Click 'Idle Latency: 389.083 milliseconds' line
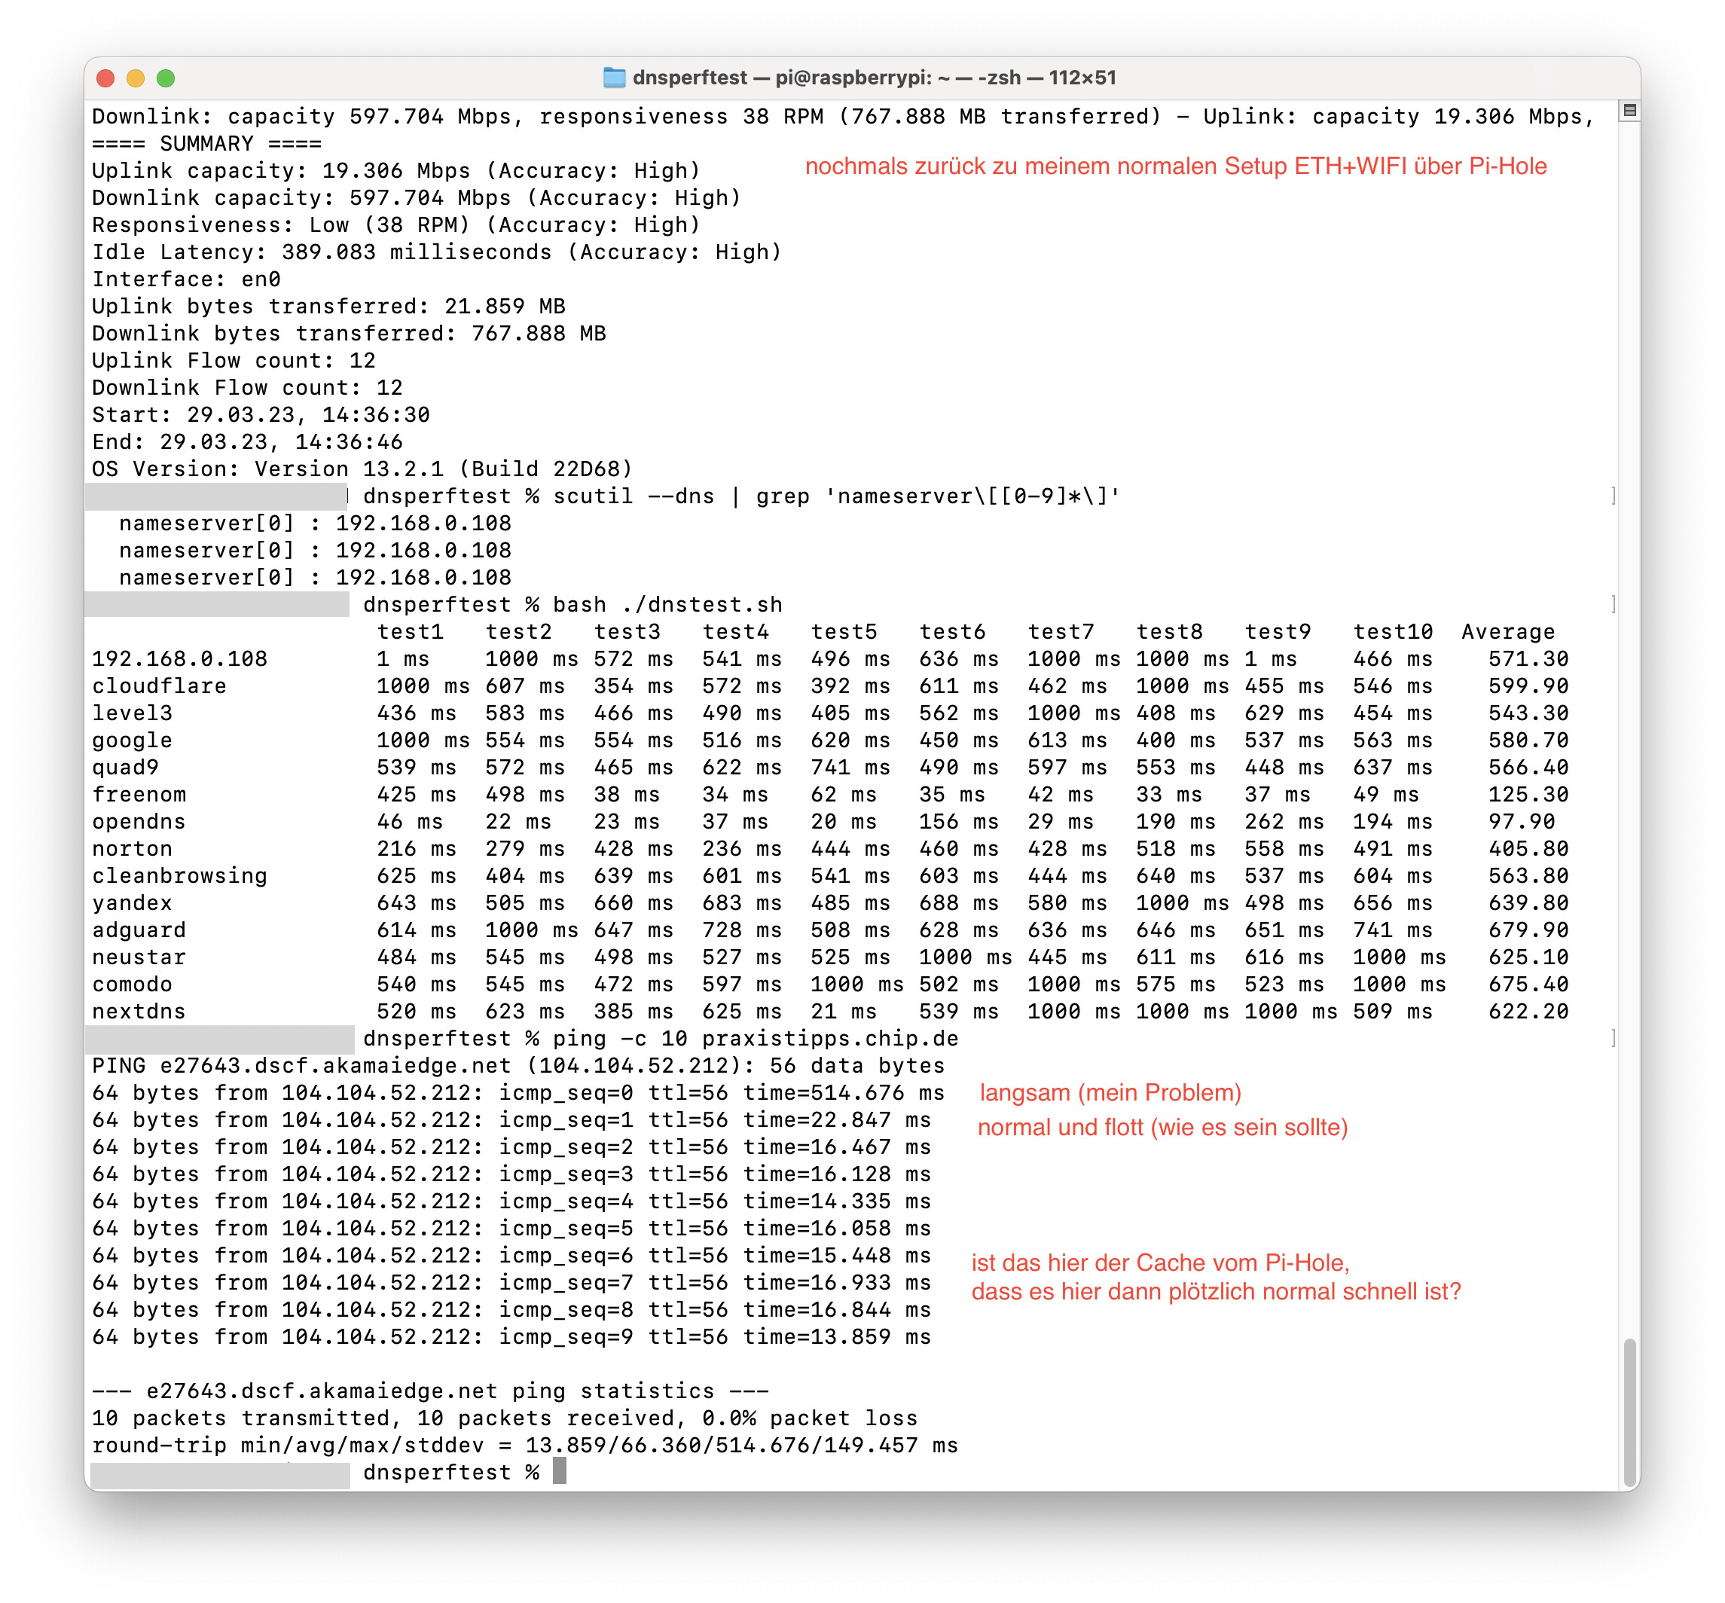This screenshot has width=1725, height=1603. [x=436, y=252]
